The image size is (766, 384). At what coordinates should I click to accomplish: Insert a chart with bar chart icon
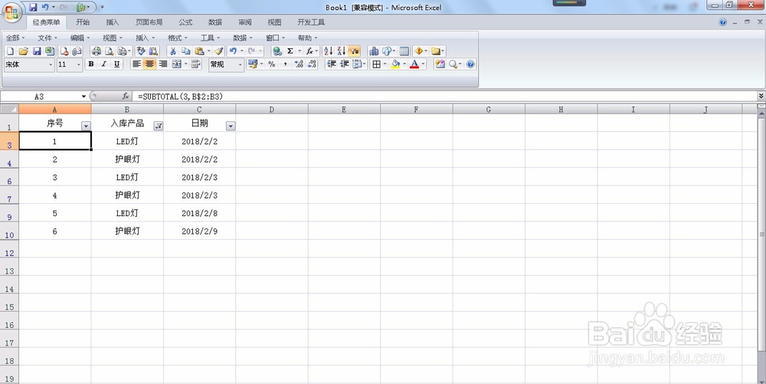point(374,51)
